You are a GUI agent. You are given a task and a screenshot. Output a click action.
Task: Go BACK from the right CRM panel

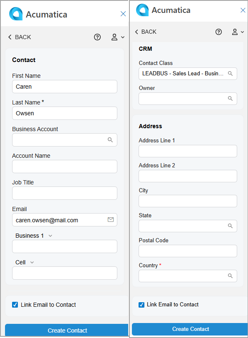pyautogui.click(x=146, y=32)
